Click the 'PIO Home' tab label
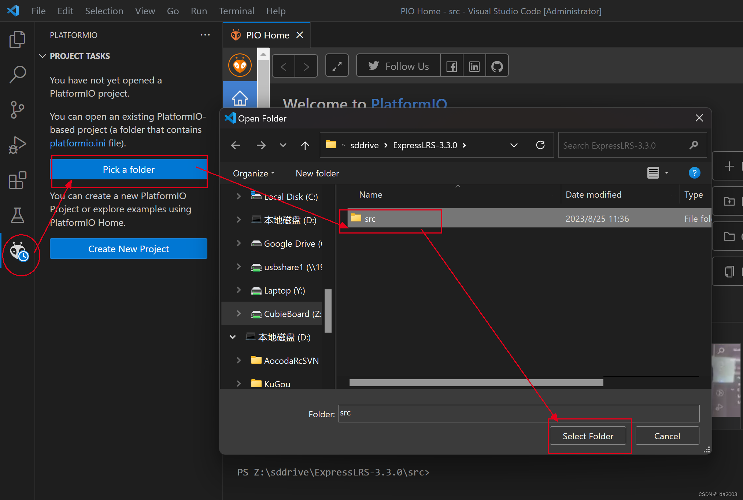743x500 pixels. 267,35
